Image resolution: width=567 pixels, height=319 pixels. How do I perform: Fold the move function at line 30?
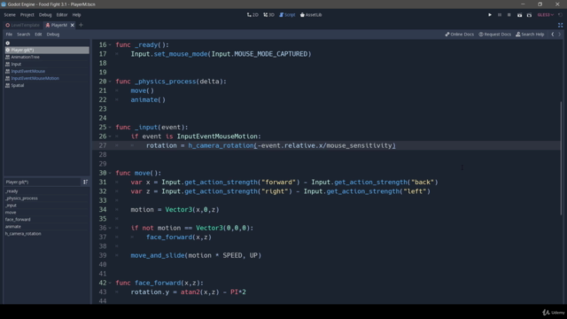point(110,173)
